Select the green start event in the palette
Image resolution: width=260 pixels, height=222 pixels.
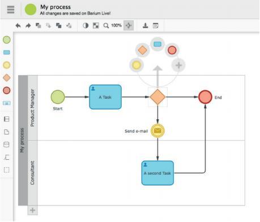[7, 40]
